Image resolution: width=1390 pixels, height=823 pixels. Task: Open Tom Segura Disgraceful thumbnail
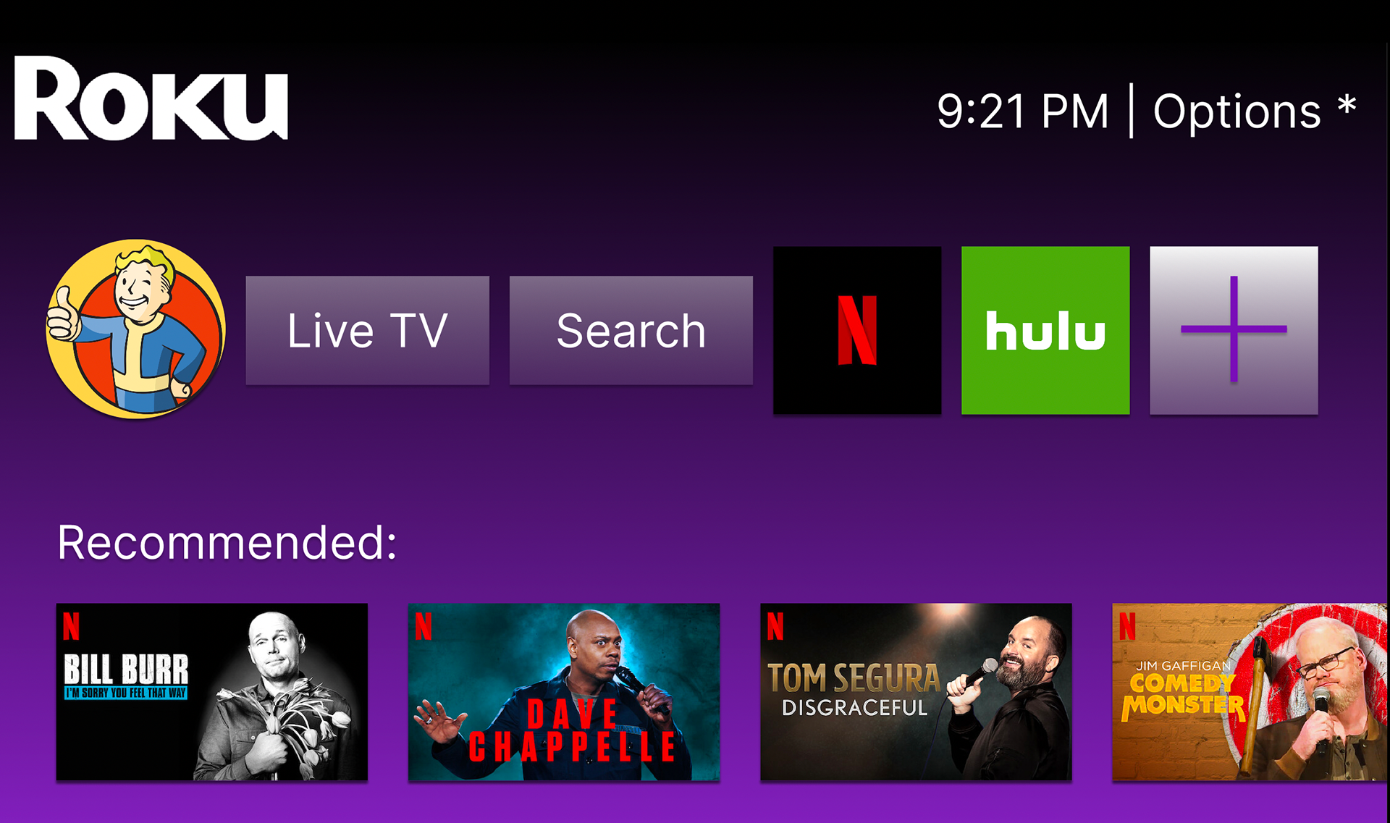[916, 692]
